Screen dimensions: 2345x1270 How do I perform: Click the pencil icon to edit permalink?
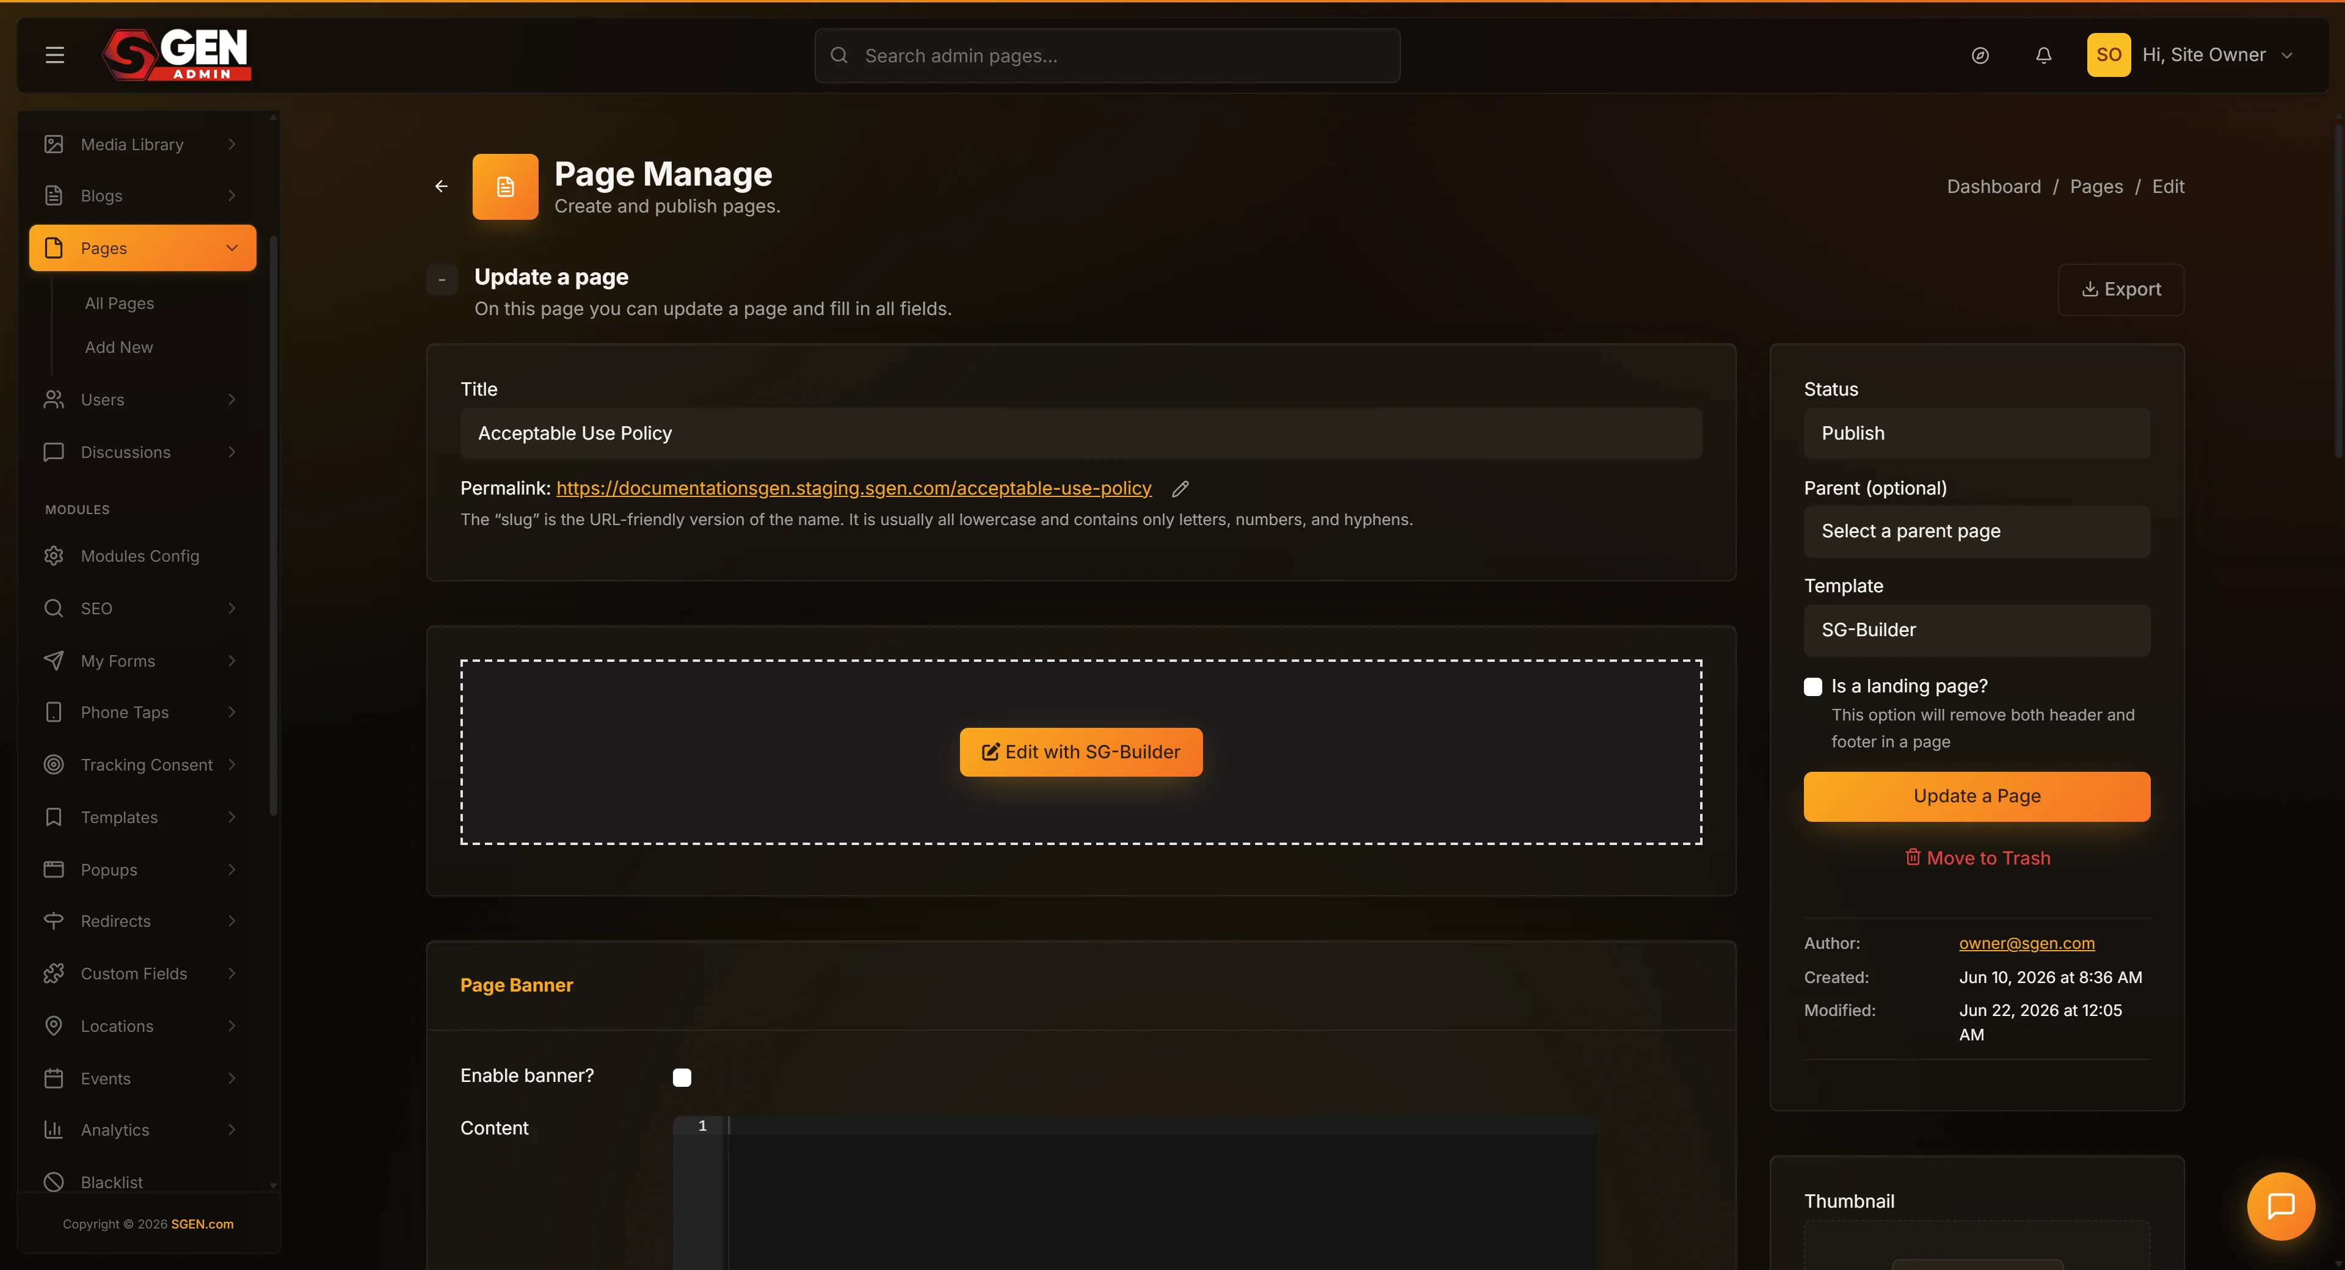(1180, 489)
